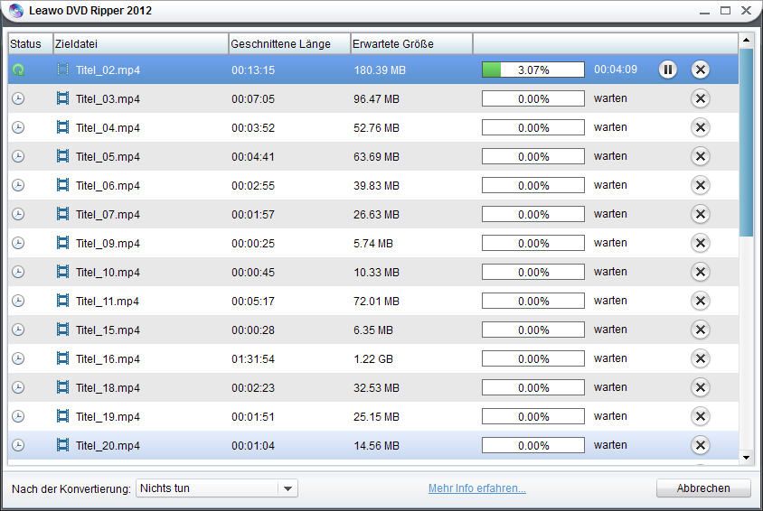The image size is (763, 511).
Task: Remove Titel_20.mp4 from the queue
Action: [700, 445]
